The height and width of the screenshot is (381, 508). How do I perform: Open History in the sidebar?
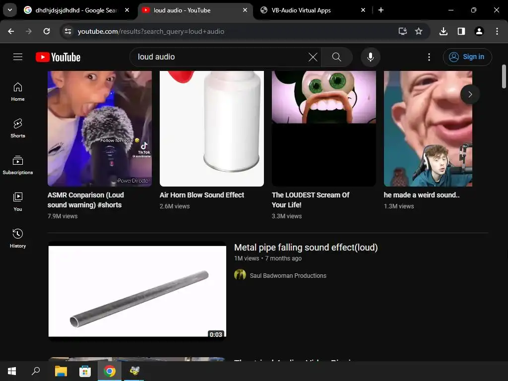(18, 238)
